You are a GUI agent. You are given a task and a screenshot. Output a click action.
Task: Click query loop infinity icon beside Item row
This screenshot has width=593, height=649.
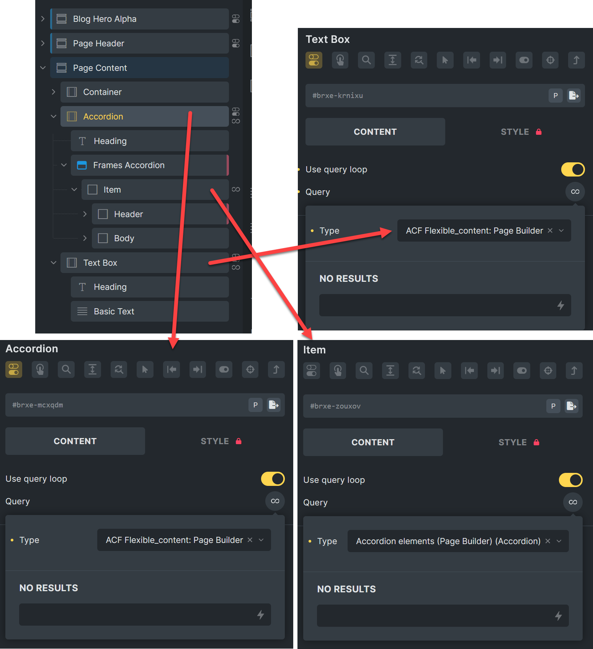coord(236,190)
